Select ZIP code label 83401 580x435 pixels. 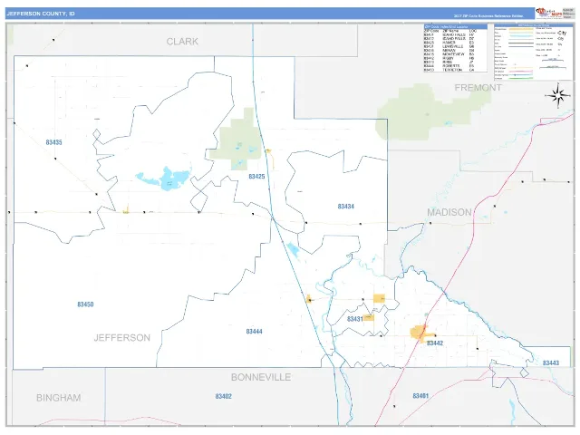tap(420, 396)
